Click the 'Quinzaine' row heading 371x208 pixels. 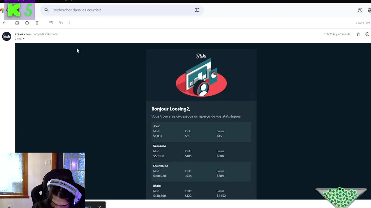click(161, 166)
